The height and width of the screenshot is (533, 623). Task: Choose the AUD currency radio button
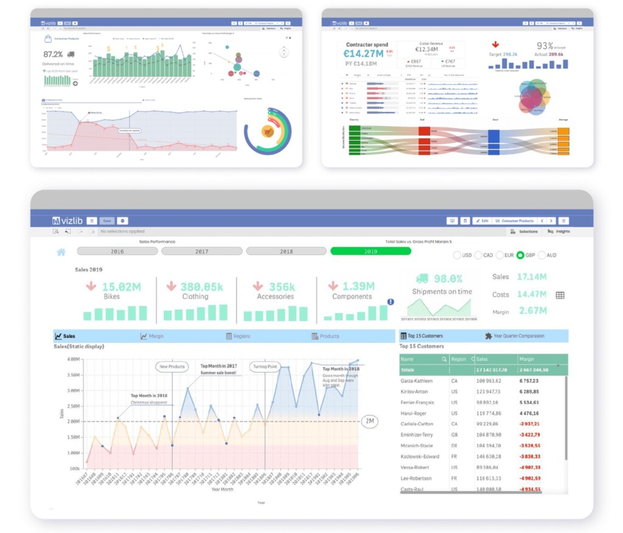tap(541, 256)
